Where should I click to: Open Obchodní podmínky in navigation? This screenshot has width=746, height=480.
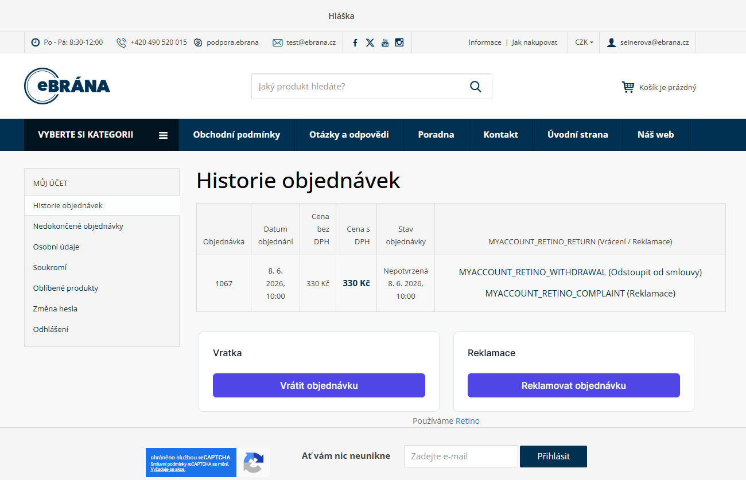(236, 135)
